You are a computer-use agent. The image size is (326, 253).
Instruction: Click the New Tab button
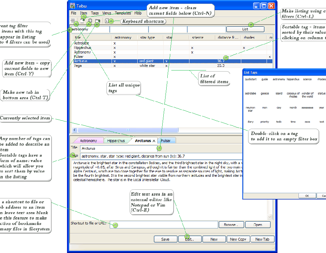coord(262,239)
